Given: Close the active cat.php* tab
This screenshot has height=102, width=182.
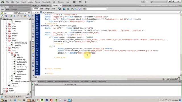Looking at the screenshot, I should 61,5.
